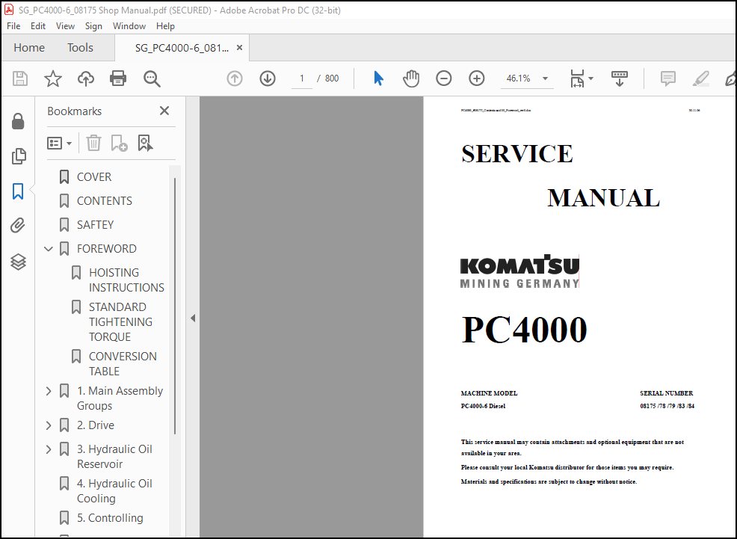This screenshot has height=539, width=737.
Task: Expand the 1. Main Assembly Groups bookmark
Action: pyautogui.click(x=49, y=391)
